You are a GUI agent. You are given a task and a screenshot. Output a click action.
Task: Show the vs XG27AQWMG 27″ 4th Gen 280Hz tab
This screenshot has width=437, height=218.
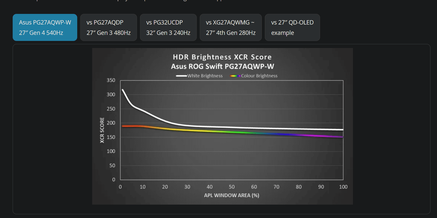pos(231,27)
